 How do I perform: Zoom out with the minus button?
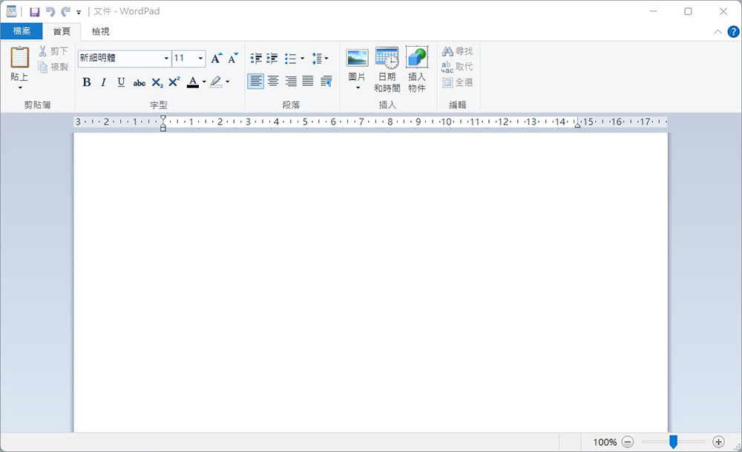click(628, 442)
